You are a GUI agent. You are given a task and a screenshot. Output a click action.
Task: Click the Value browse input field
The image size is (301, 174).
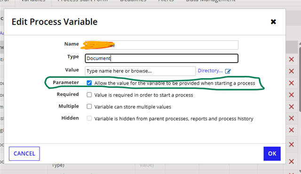[x=140, y=71]
